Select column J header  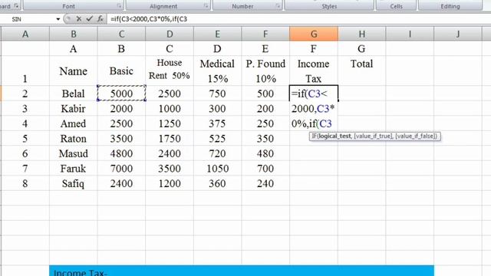click(x=458, y=34)
